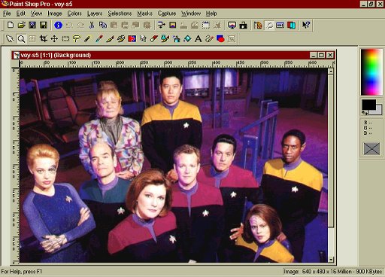
Task: Open context Help arrow-question icon
Action: click(306, 25)
